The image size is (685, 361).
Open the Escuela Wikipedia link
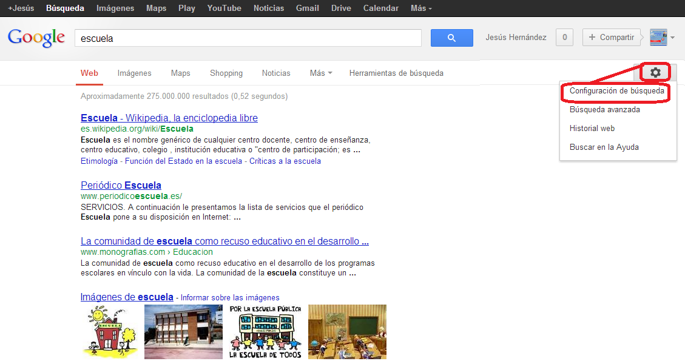click(169, 118)
